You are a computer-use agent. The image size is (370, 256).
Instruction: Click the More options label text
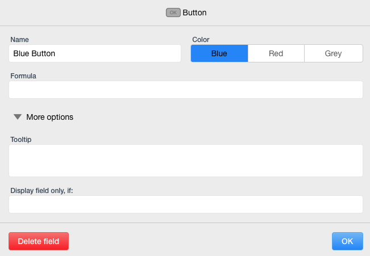point(50,117)
